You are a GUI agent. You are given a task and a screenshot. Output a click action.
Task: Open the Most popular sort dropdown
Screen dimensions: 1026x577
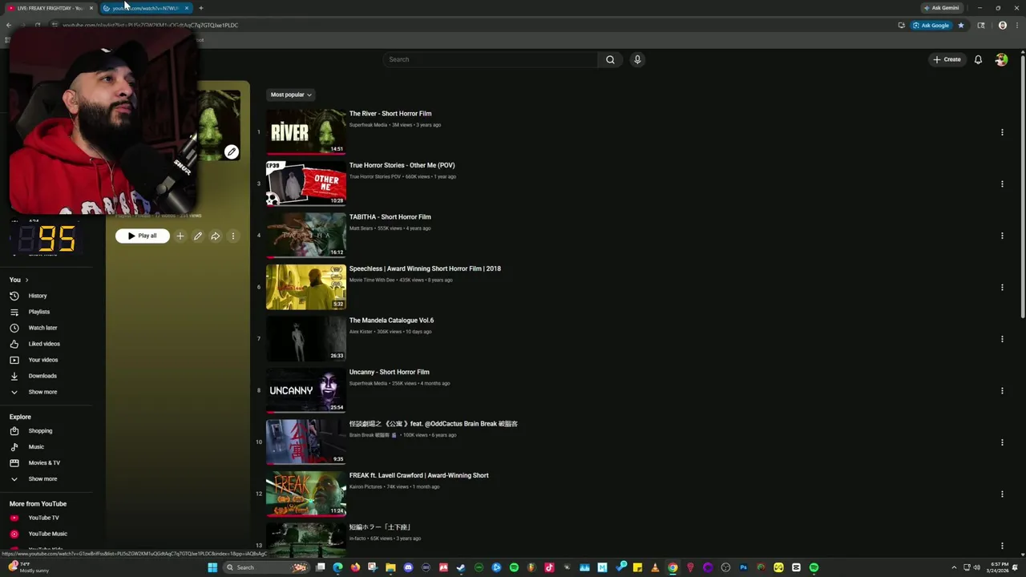(x=291, y=95)
